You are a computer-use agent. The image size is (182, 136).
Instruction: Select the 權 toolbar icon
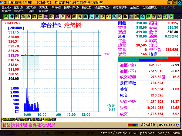[x=80, y=16]
